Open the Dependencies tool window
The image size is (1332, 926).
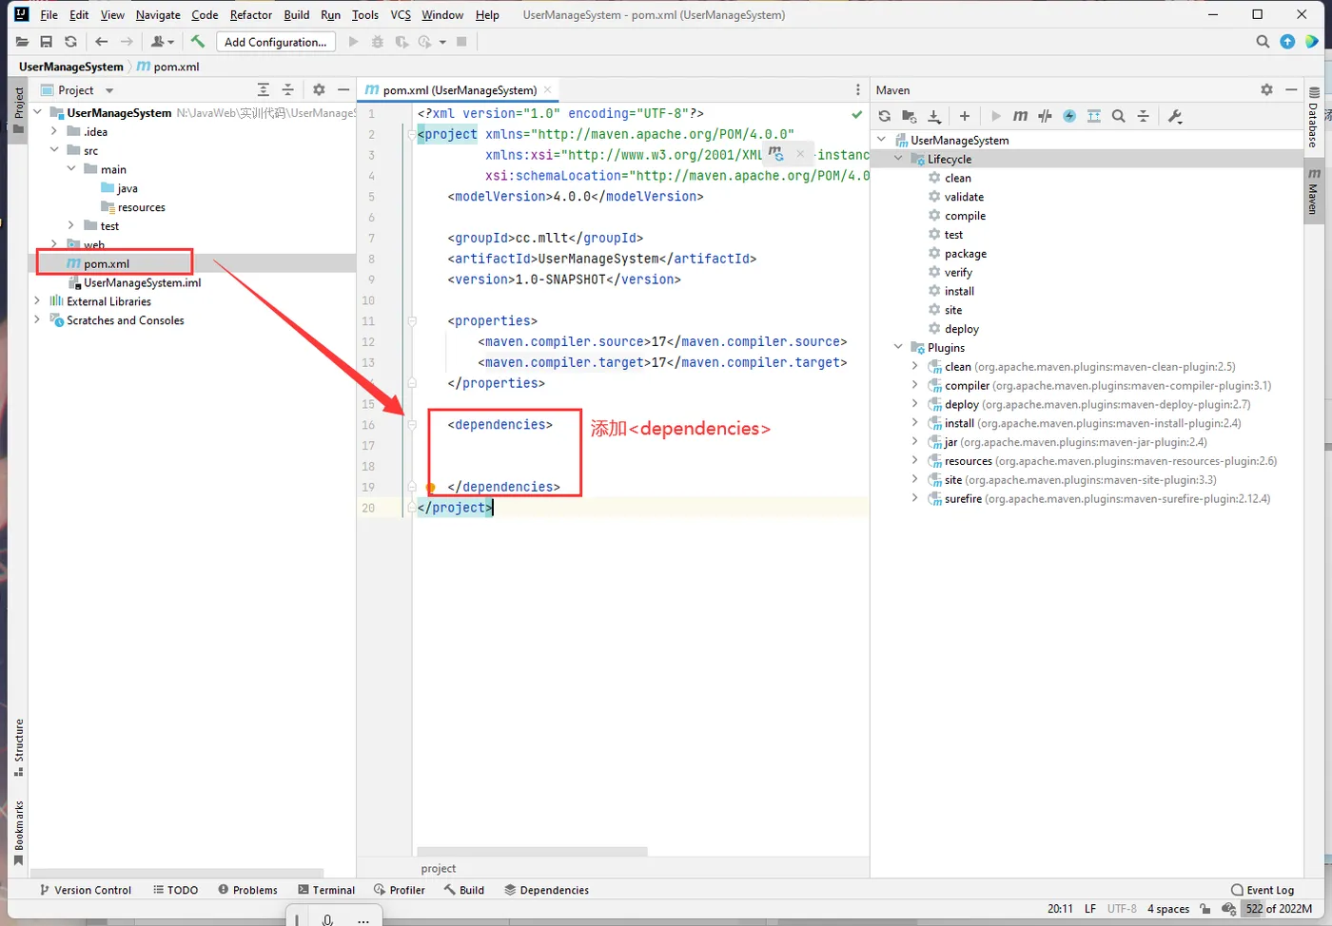pyautogui.click(x=547, y=890)
